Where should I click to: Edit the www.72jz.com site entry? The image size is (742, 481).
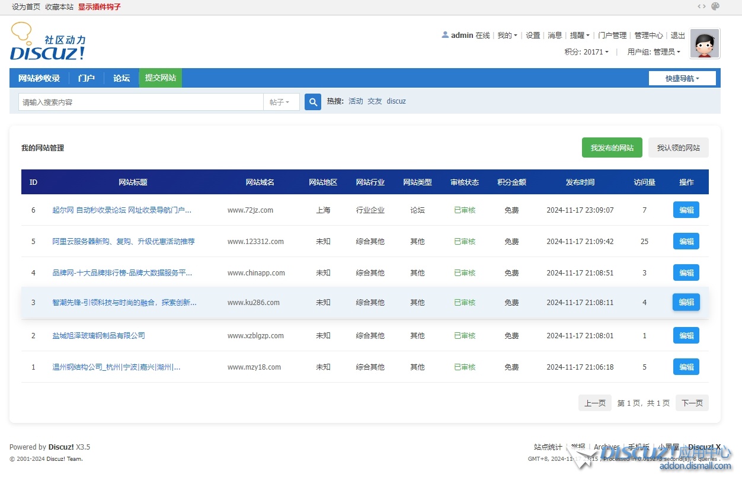(686, 210)
